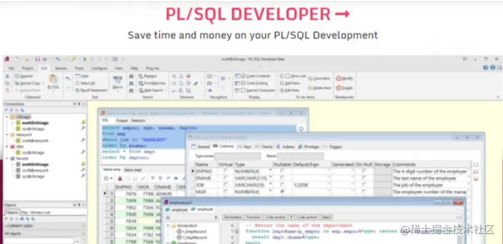Open the Session ribbon tab
This screenshot has width=503, height=244.
pyautogui.click(x=61, y=68)
